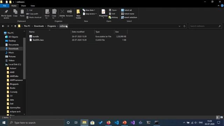Pin folder to Quick access
The image size is (224, 126).
[6, 14]
